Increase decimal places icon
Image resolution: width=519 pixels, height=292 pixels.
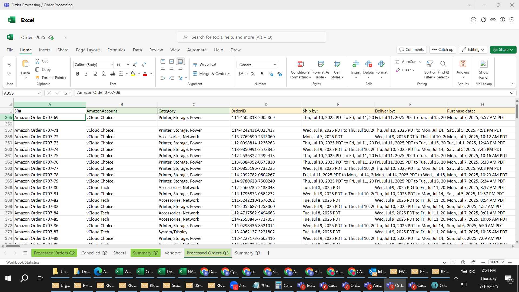tap(271, 74)
